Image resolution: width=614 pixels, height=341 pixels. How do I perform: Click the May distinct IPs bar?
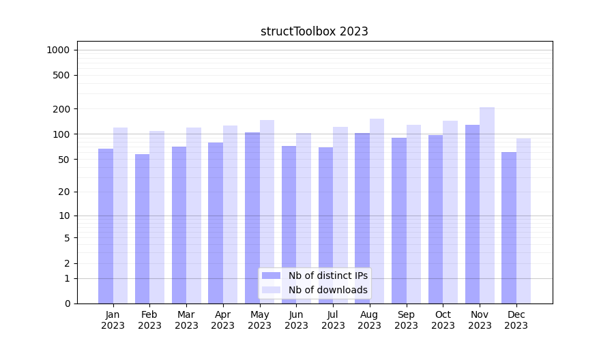point(252,218)
